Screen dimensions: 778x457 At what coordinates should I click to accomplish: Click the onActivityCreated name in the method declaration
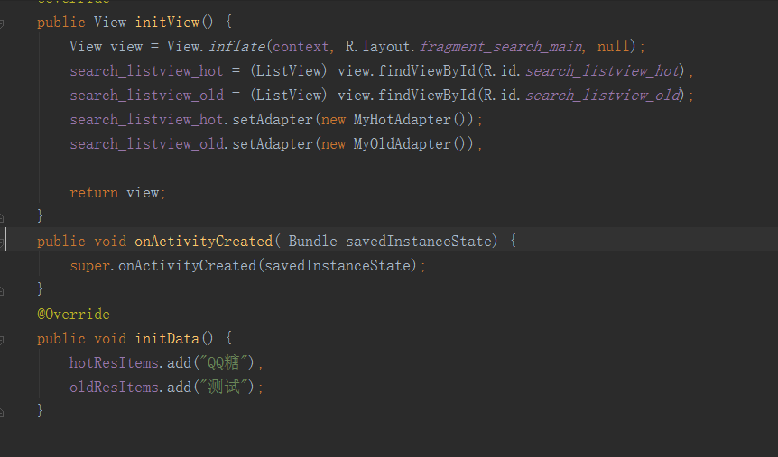point(203,242)
